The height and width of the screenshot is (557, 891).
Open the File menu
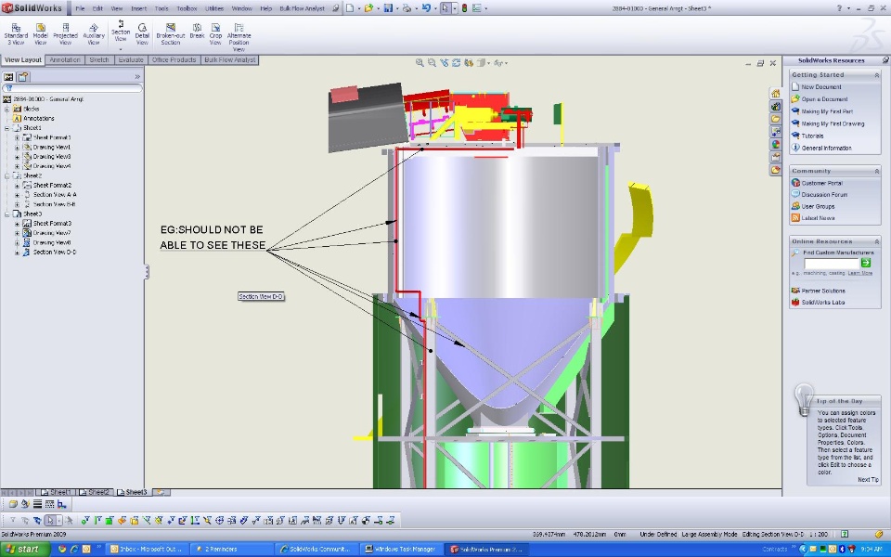(80, 8)
